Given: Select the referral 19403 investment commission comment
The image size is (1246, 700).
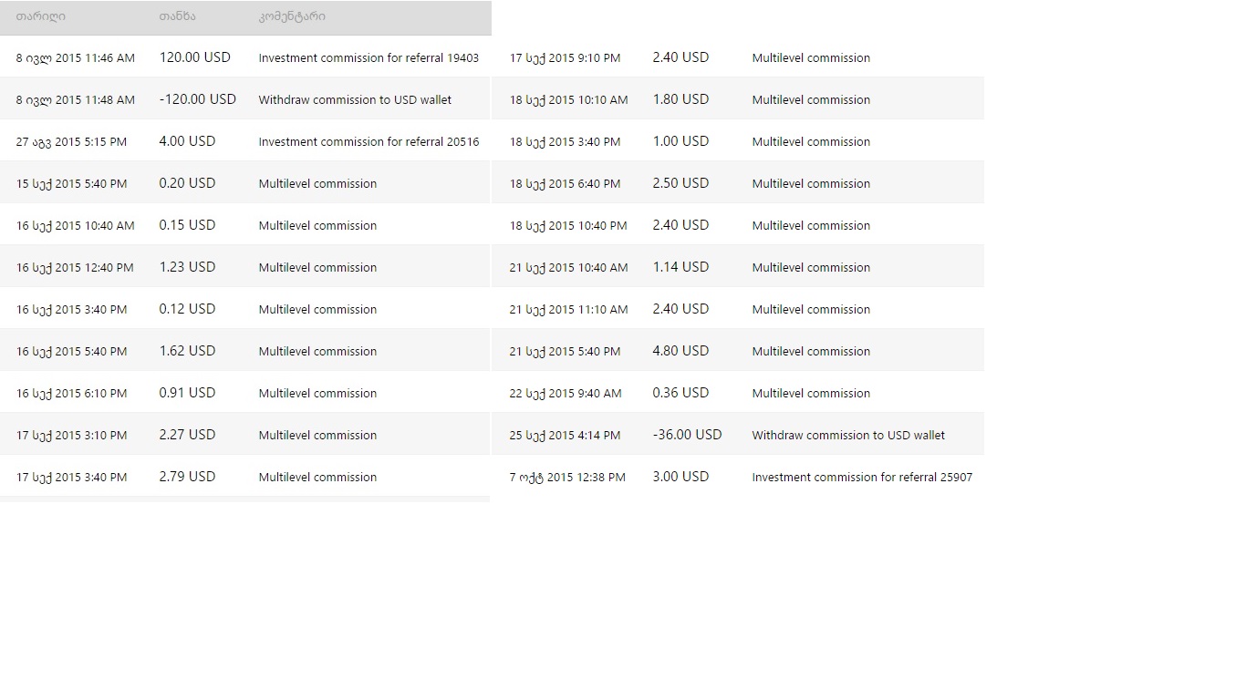Looking at the screenshot, I should [369, 57].
